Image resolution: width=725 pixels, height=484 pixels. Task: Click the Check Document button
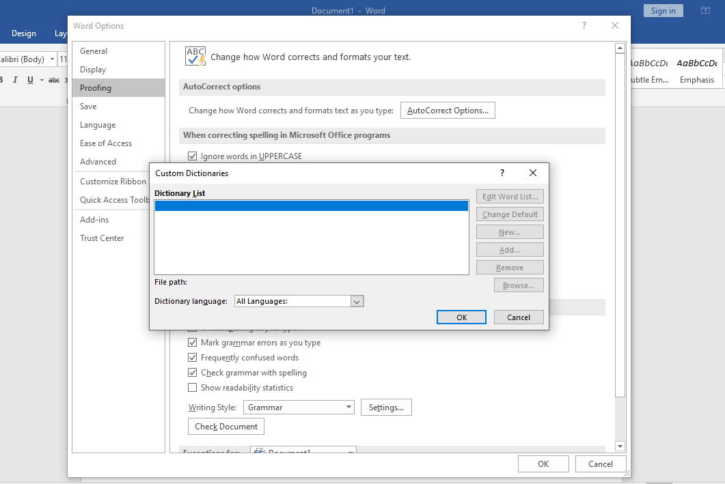pos(226,426)
